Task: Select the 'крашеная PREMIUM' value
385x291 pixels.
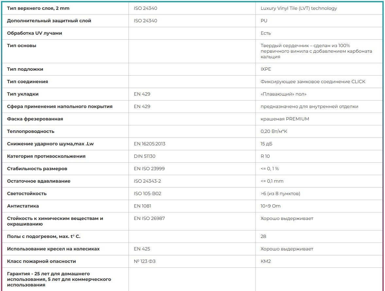Action: [x=285, y=119]
